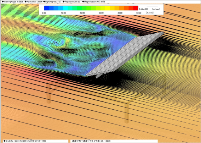Click the 40.00 legend scale label
Screen dimensions: 201x143
click(120, 13)
